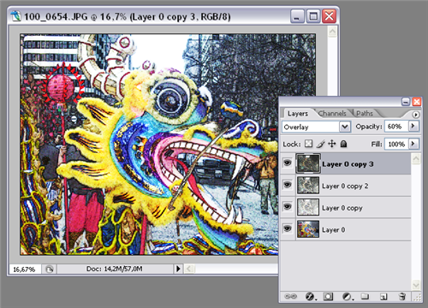Image resolution: width=428 pixels, height=308 pixels.
Task: Create a new layer group folder
Action: pyautogui.click(x=366, y=297)
